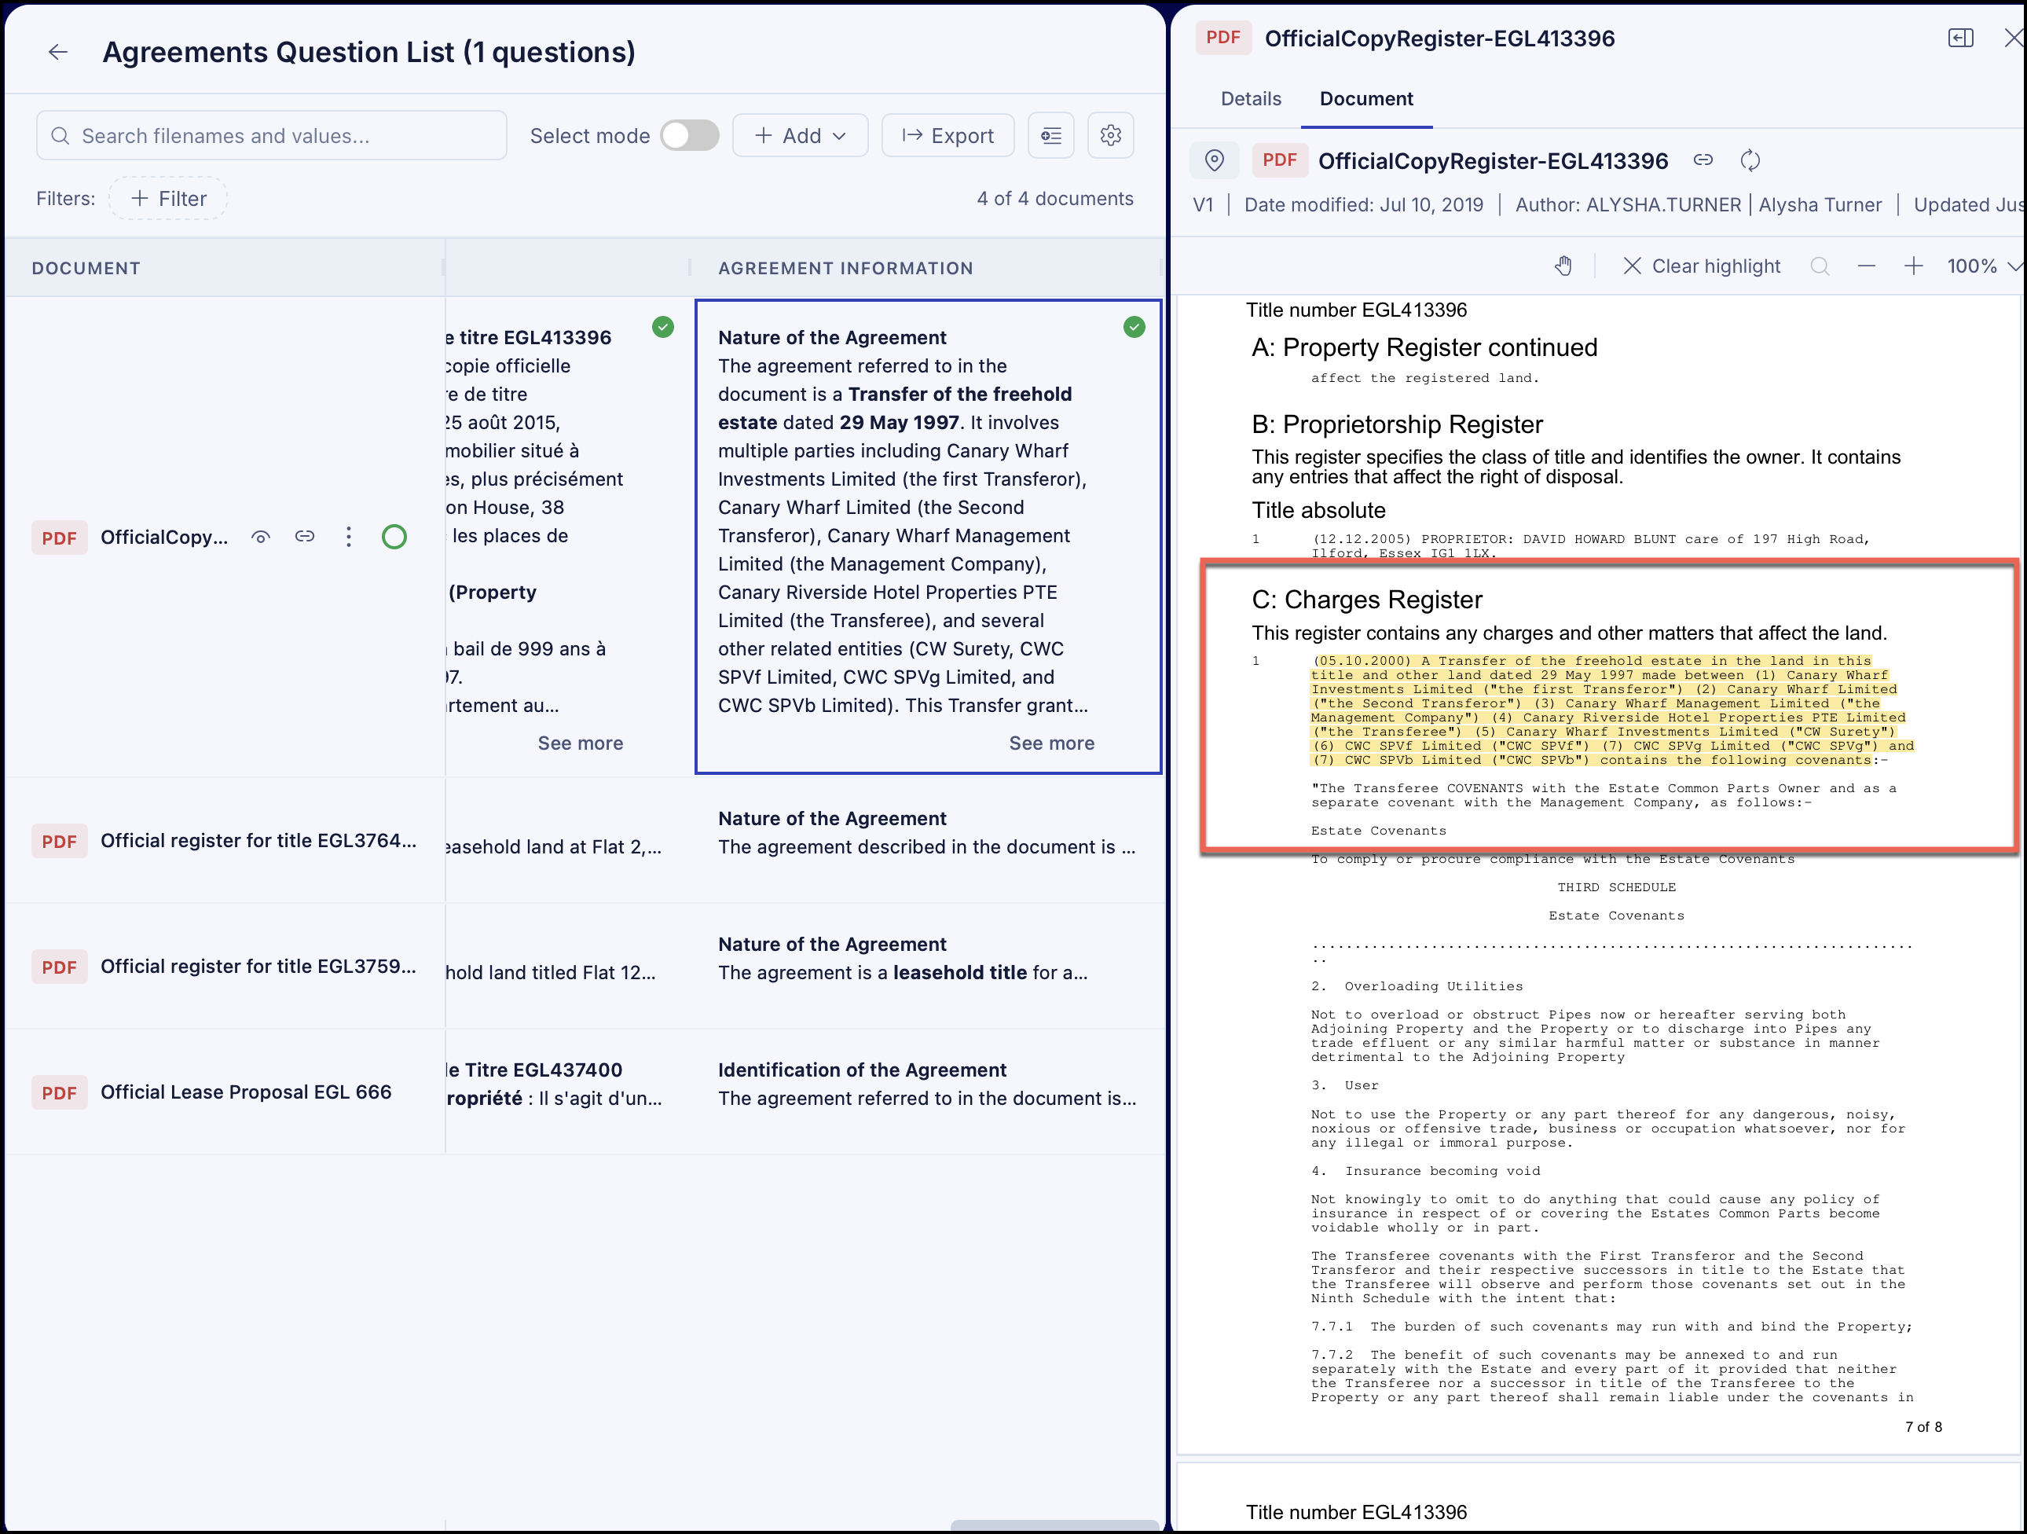Collapse the side panel icon at top right
The width and height of the screenshot is (2027, 1534).
coord(1960,38)
